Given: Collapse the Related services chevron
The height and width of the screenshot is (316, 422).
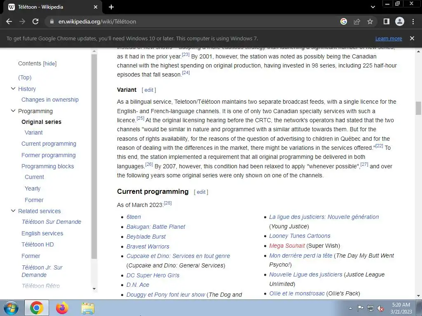Looking at the screenshot, I should 13,211.
